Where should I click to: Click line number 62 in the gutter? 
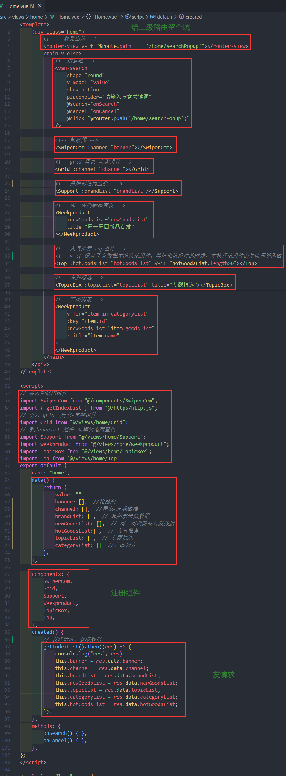pos(7,466)
